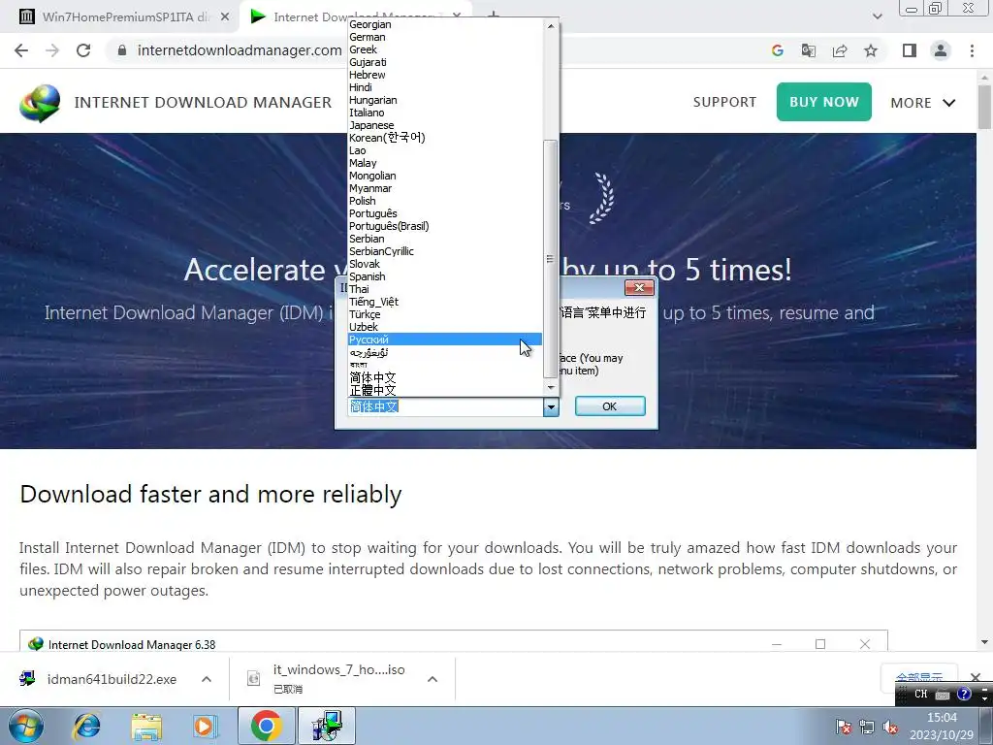Toggle Chrome side panel
Image resolution: width=993 pixels, height=745 pixels.
pyautogui.click(x=910, y=50)
